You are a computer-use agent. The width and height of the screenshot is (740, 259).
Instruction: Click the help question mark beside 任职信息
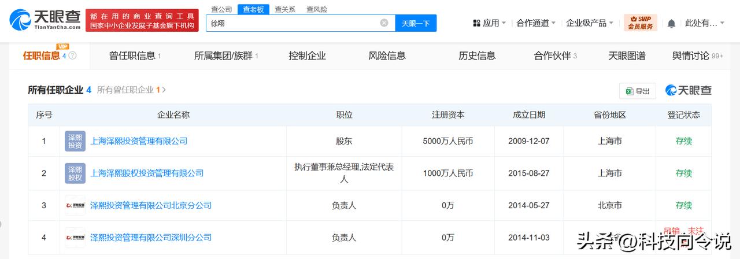pos(72,56)
